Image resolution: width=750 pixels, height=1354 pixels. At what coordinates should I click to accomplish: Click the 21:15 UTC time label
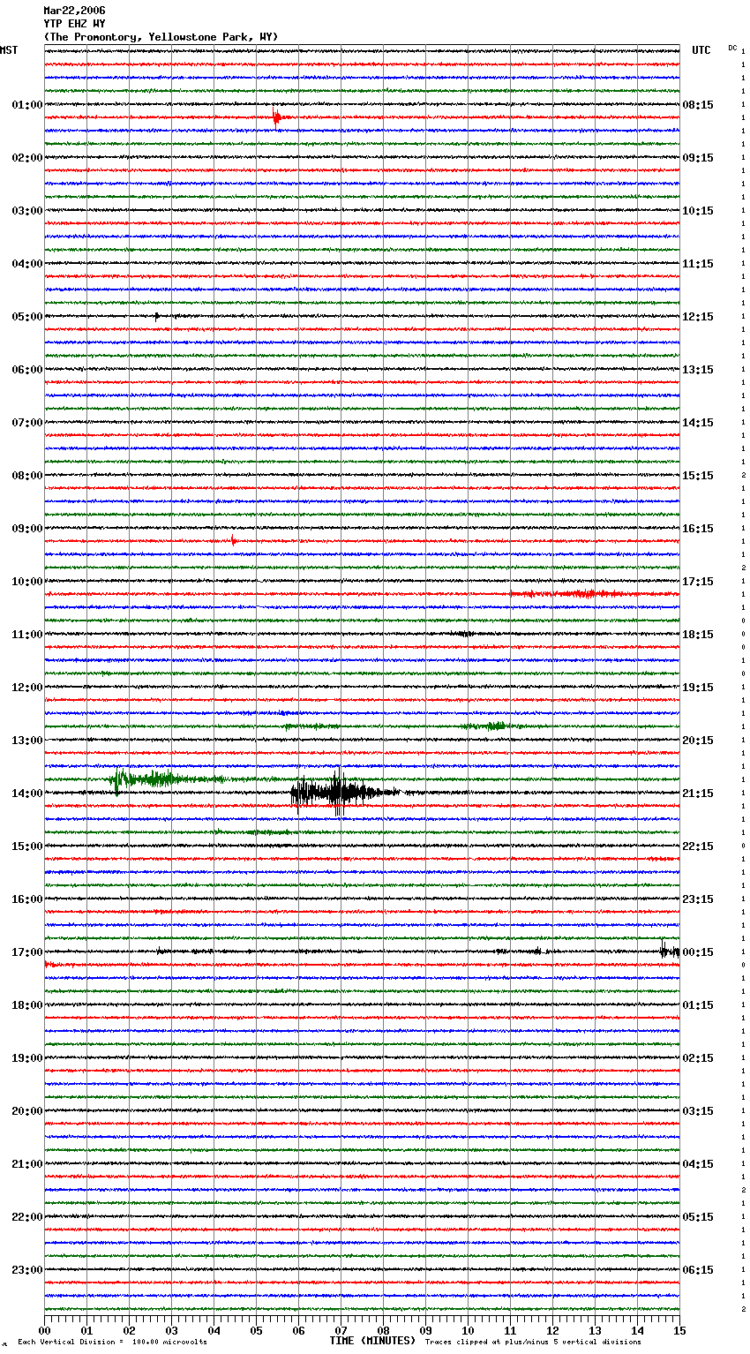[698, 794]
